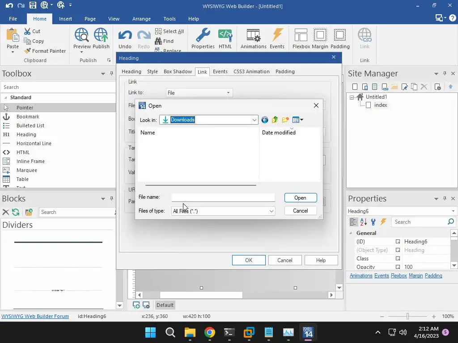
Task: Click Help in the Heading dialog
Action: (x=321, y=260)
